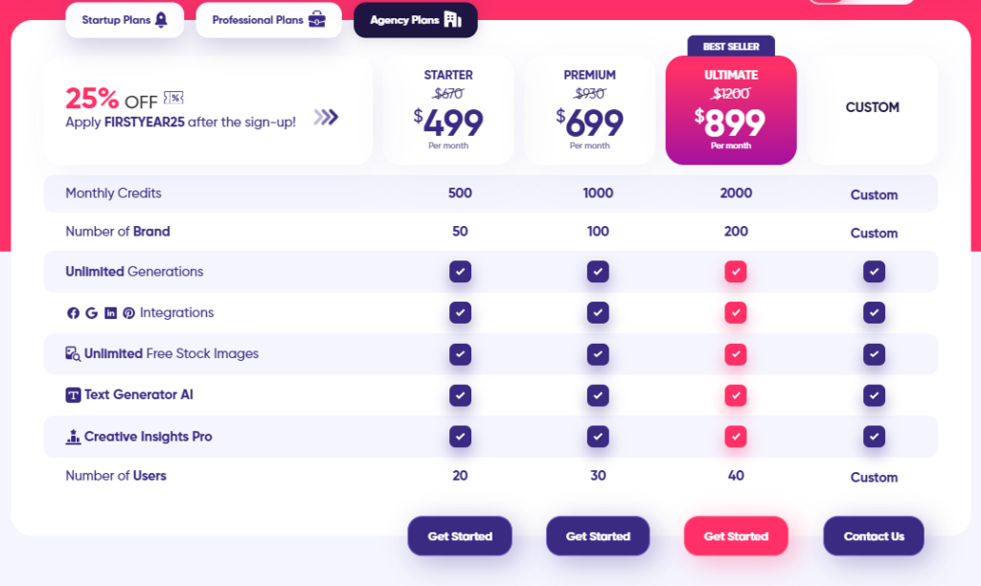Click Get Started under the Ultimate plan
The image size is (981, 586).
[736, 536]
